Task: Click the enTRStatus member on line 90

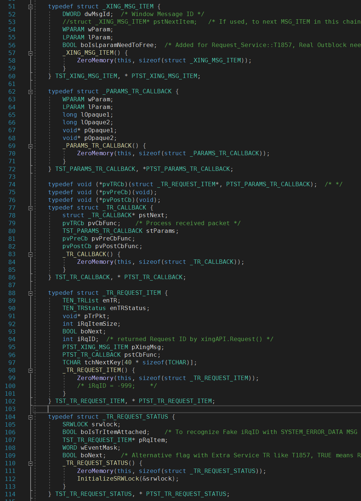Action: [128, 308]
